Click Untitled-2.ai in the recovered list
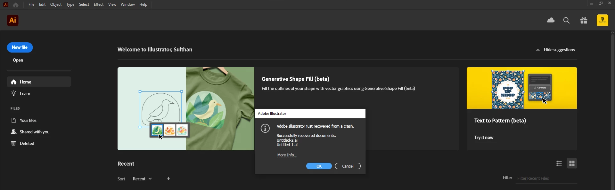 (x=287, y=140)
